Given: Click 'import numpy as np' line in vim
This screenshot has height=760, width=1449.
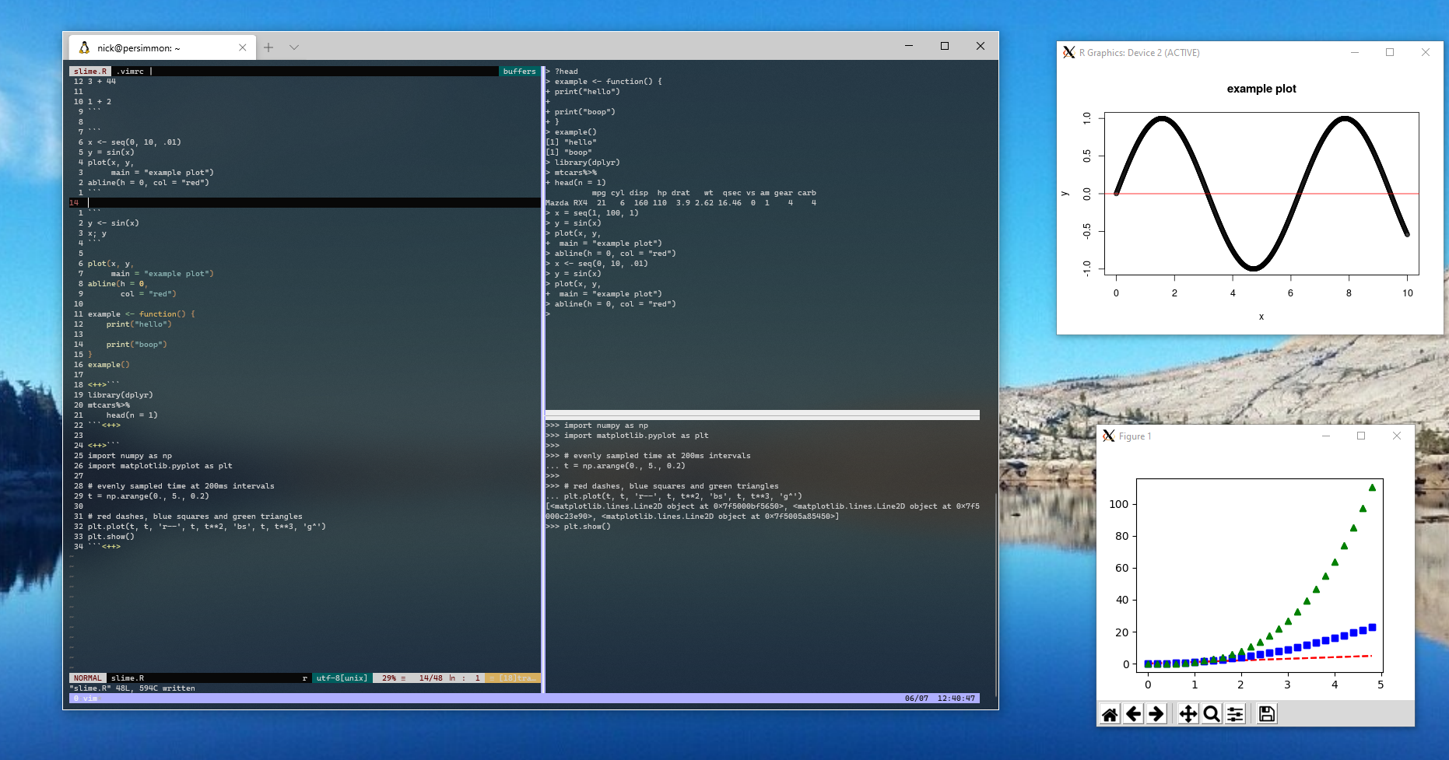Looking at the screenshot, I should click(x=130, y=456).
